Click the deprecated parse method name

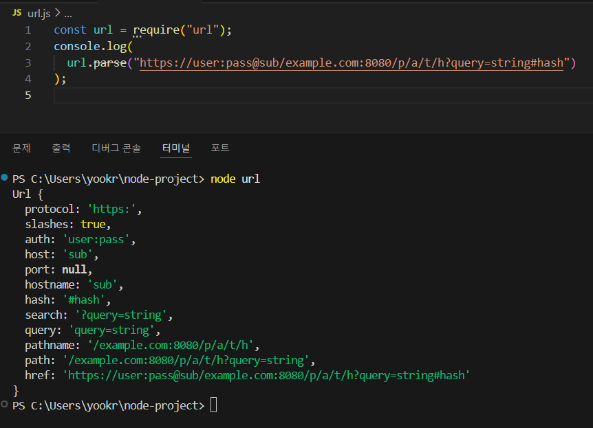[x=109, y=63]
